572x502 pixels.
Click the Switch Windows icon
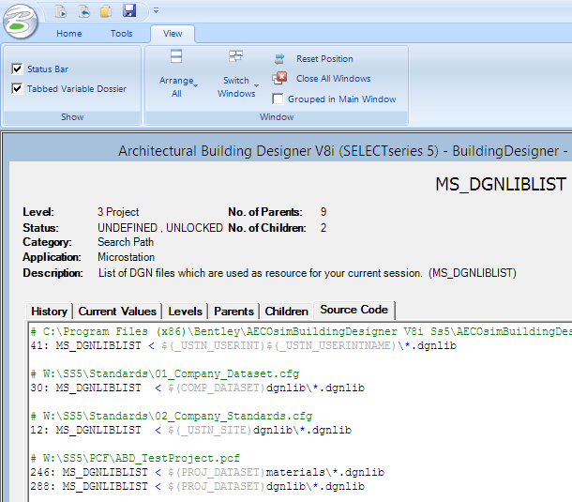[236, 56]
